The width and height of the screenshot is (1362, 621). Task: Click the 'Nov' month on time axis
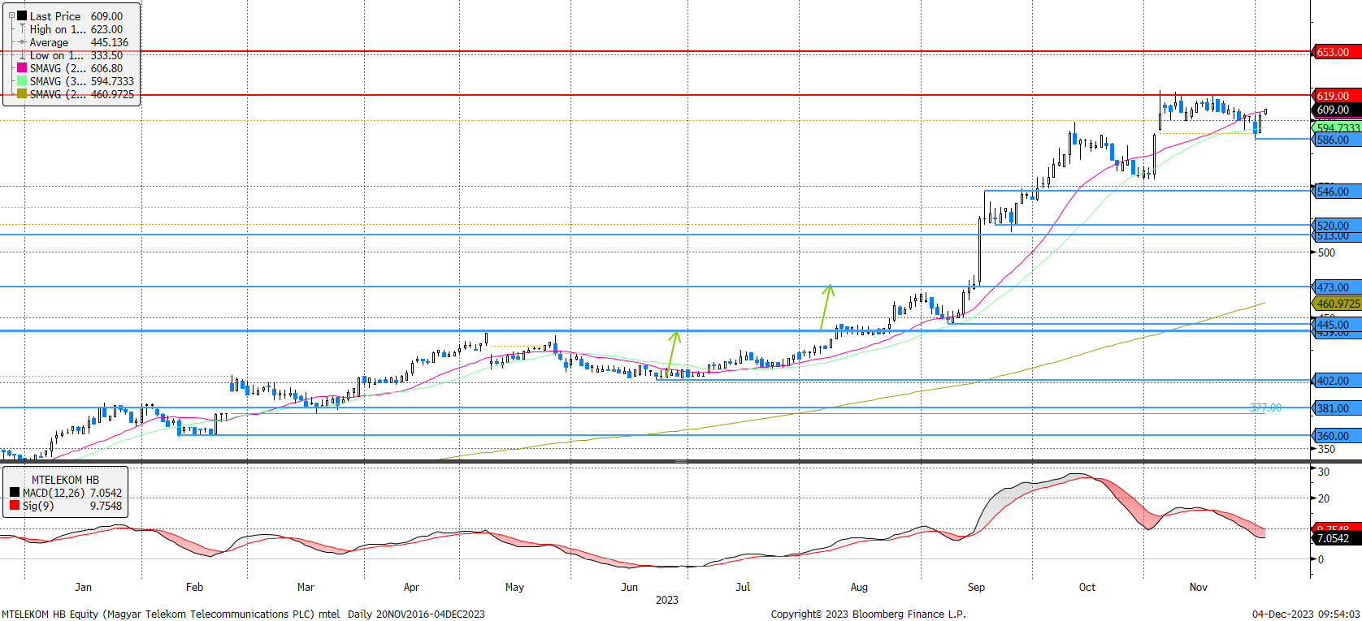coord(1199,587)
